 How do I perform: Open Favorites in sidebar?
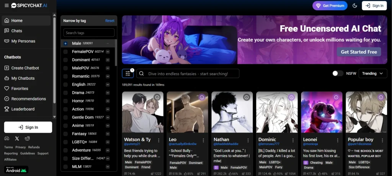tap(26, 88)
